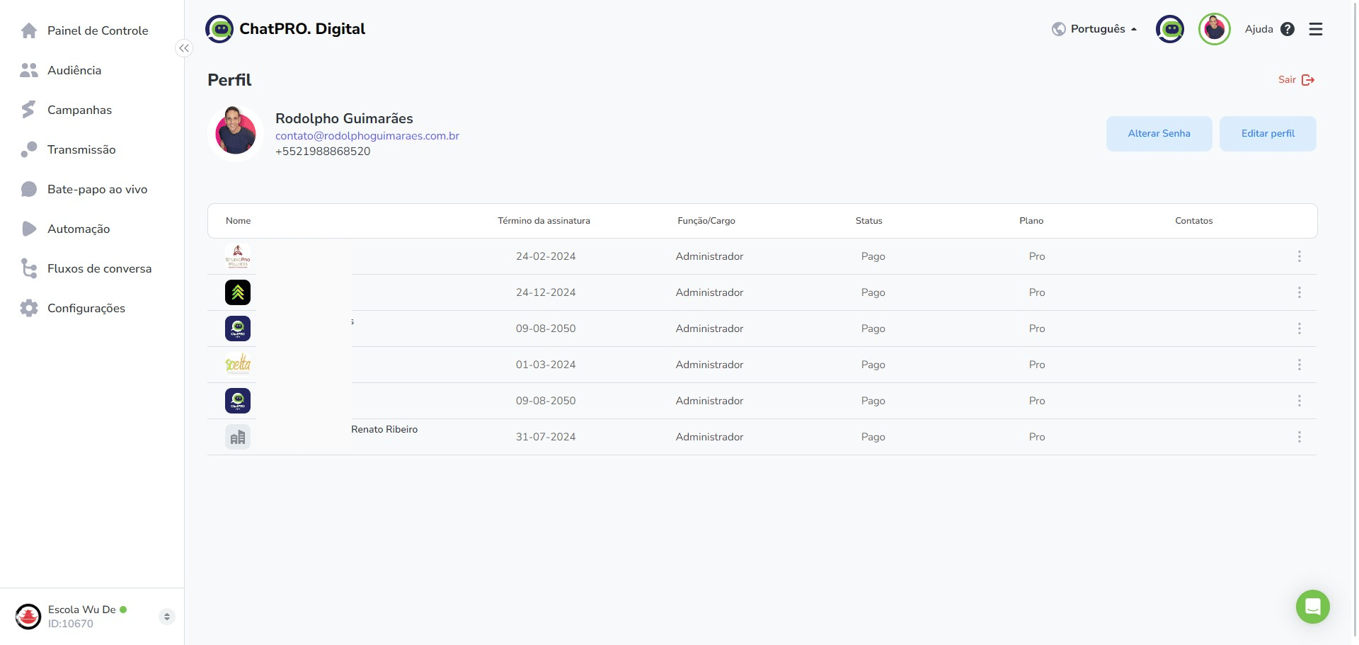Click the Plano column header

coord(1031,221)
